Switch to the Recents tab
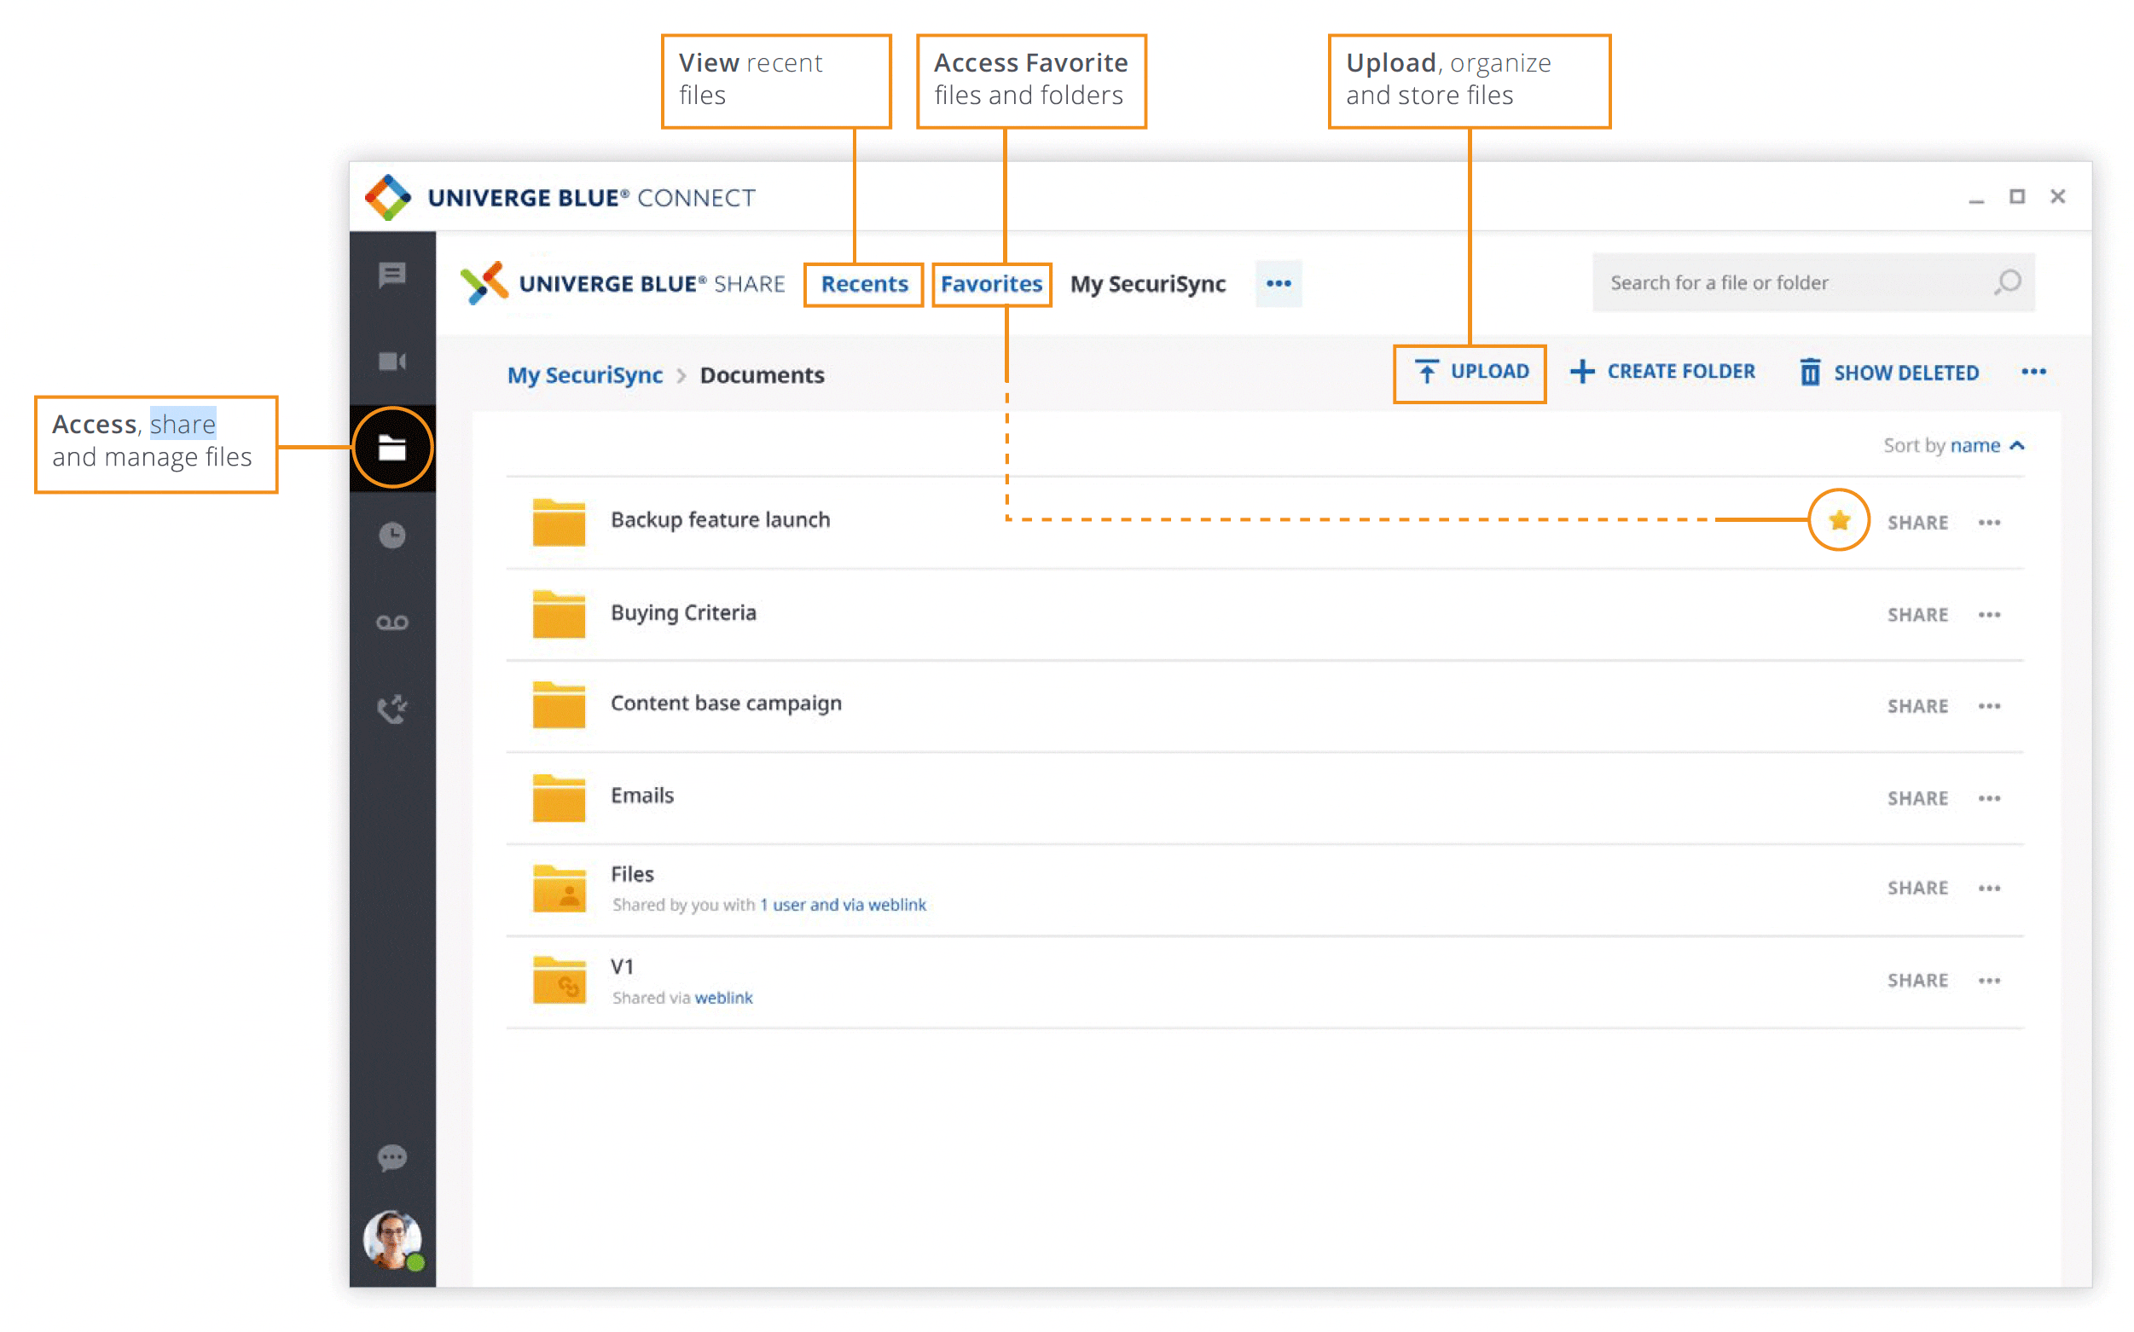Viewport: 2134px width, 1332px height. click(863, 284)
